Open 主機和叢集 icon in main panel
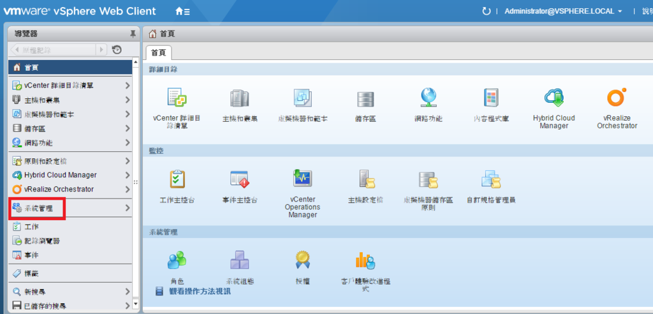 point(240,99)
